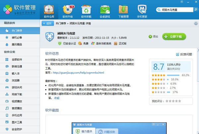Click the 63.2% five-star bar
This screenshot has height=134, width=199.
tap(173, 75)
